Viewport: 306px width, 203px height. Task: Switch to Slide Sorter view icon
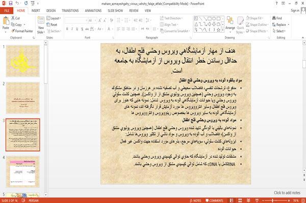240,200
